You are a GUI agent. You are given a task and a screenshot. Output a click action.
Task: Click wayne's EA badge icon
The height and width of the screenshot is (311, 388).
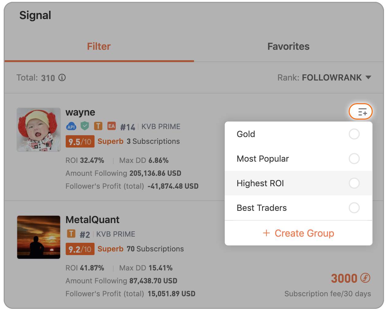(111, 126)
